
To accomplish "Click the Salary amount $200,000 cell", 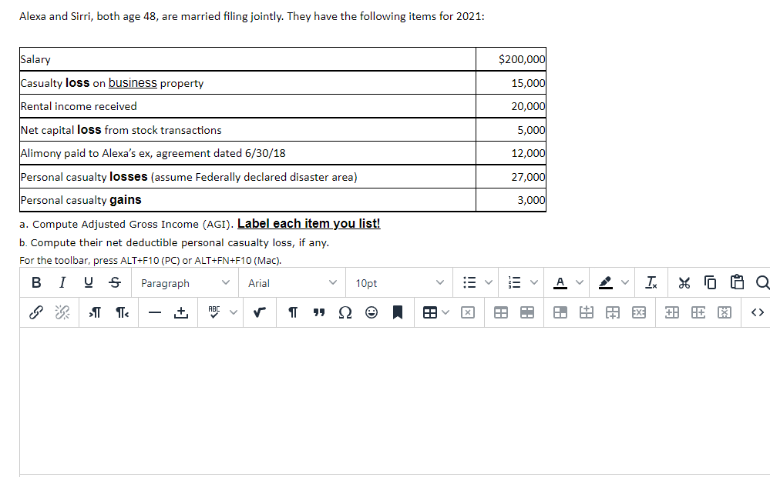I will point(511,59).
